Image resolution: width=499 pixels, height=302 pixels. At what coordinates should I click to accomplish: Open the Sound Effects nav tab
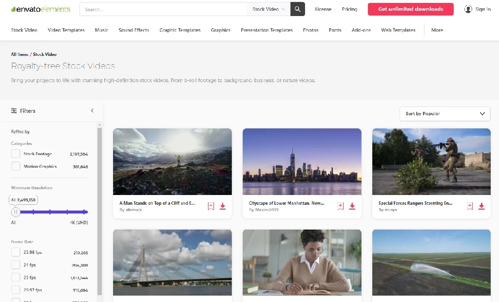(x=134, y=30)
